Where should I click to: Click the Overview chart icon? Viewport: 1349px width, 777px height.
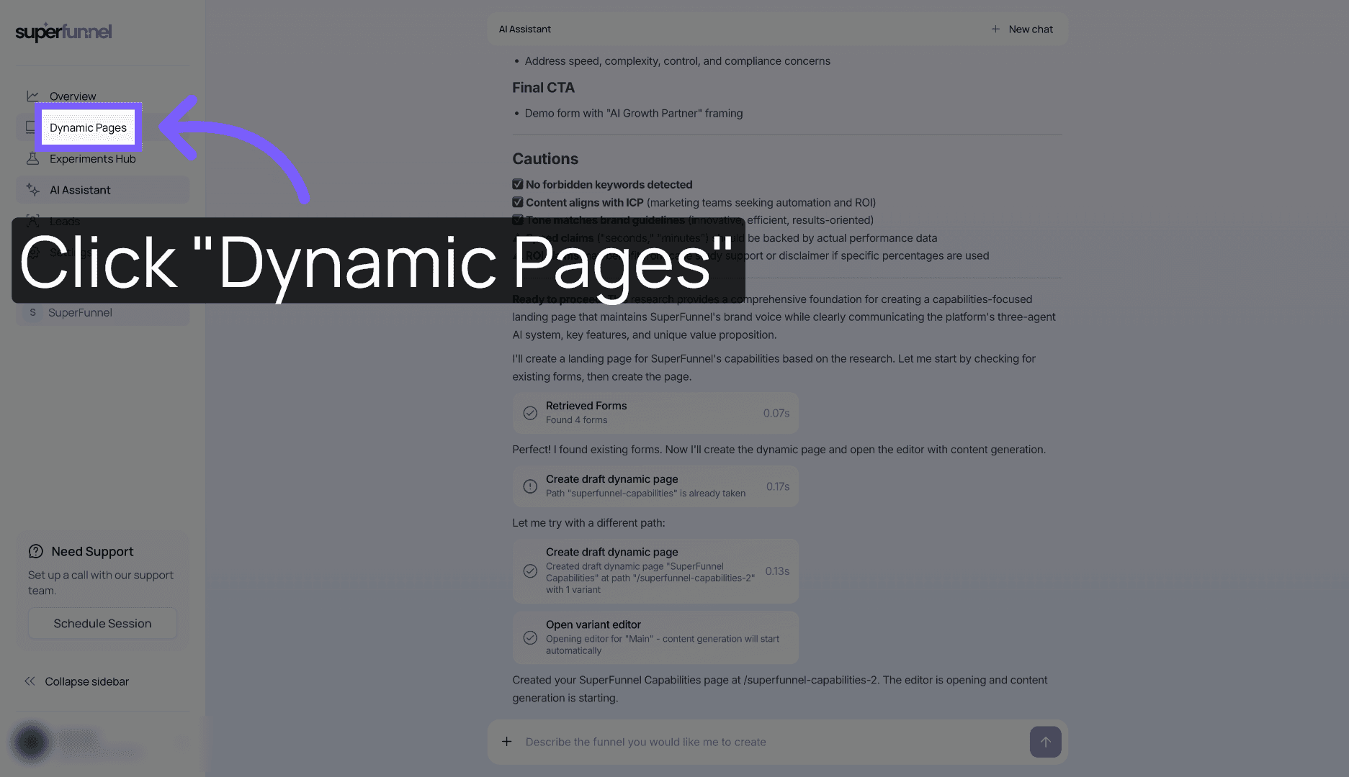pos(32,96)
